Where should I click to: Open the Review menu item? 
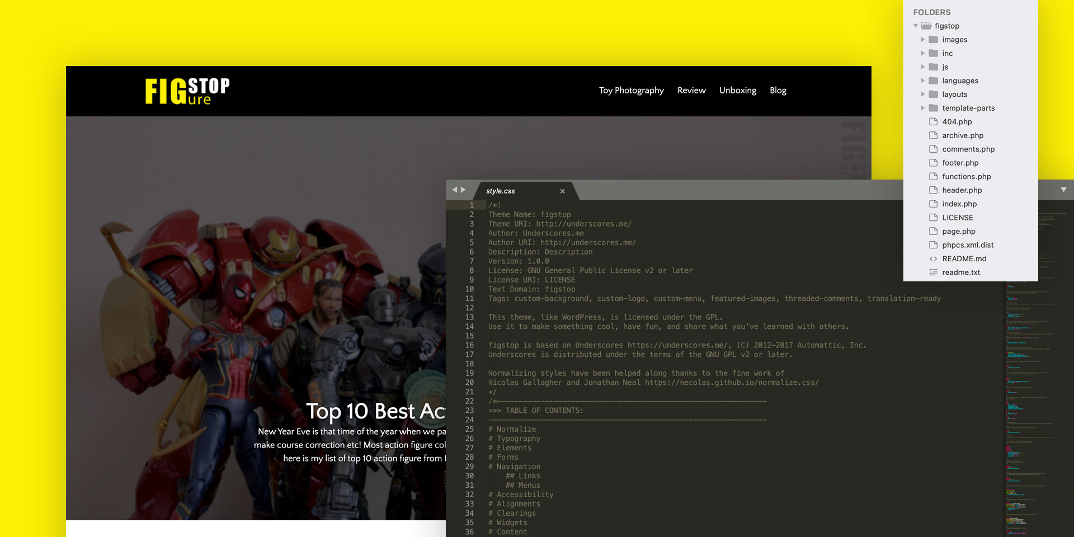click(x=691, y=90)
